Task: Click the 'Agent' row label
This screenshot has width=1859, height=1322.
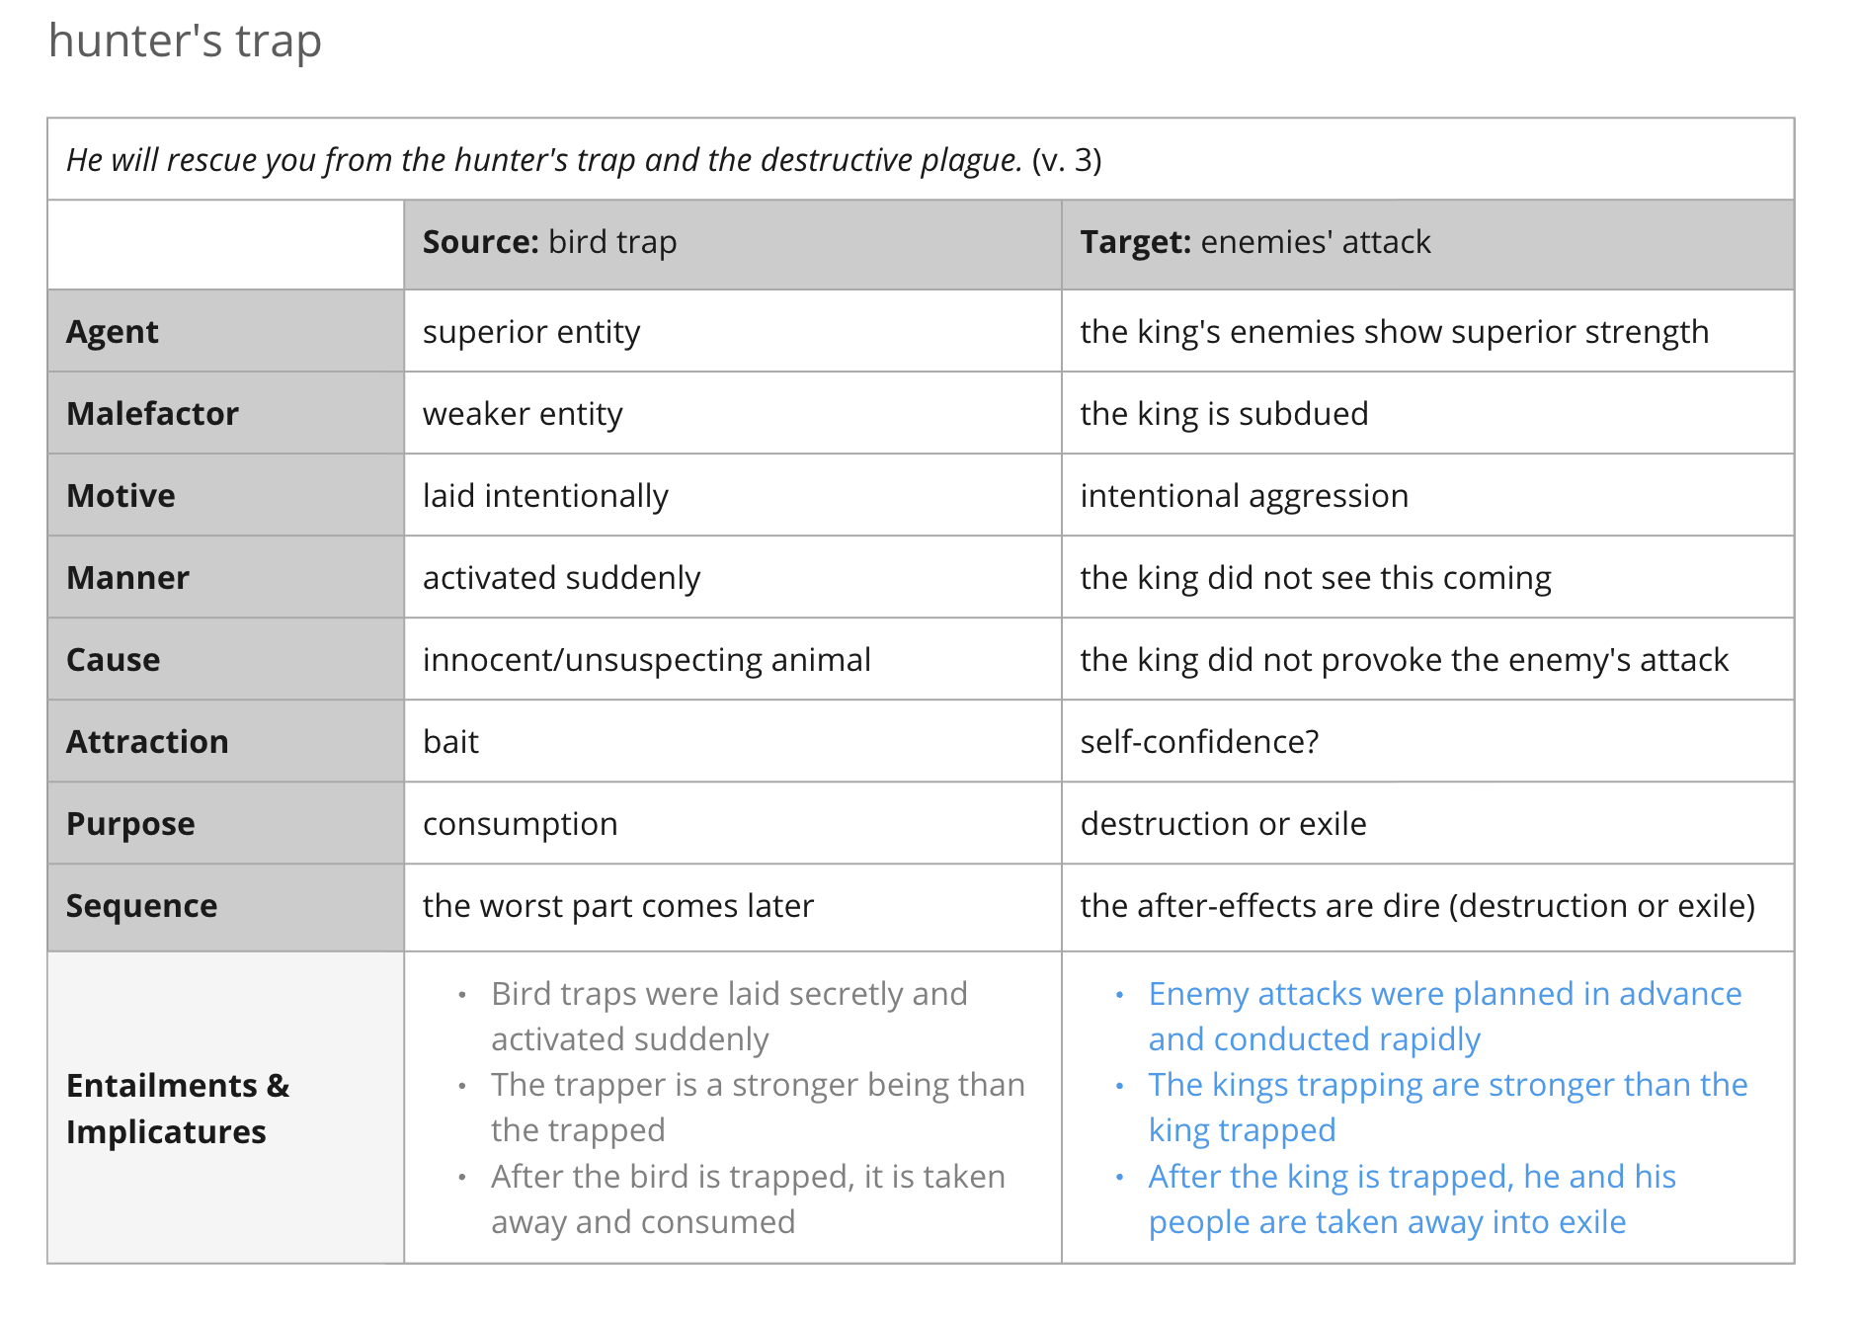Action: [113, 332]
